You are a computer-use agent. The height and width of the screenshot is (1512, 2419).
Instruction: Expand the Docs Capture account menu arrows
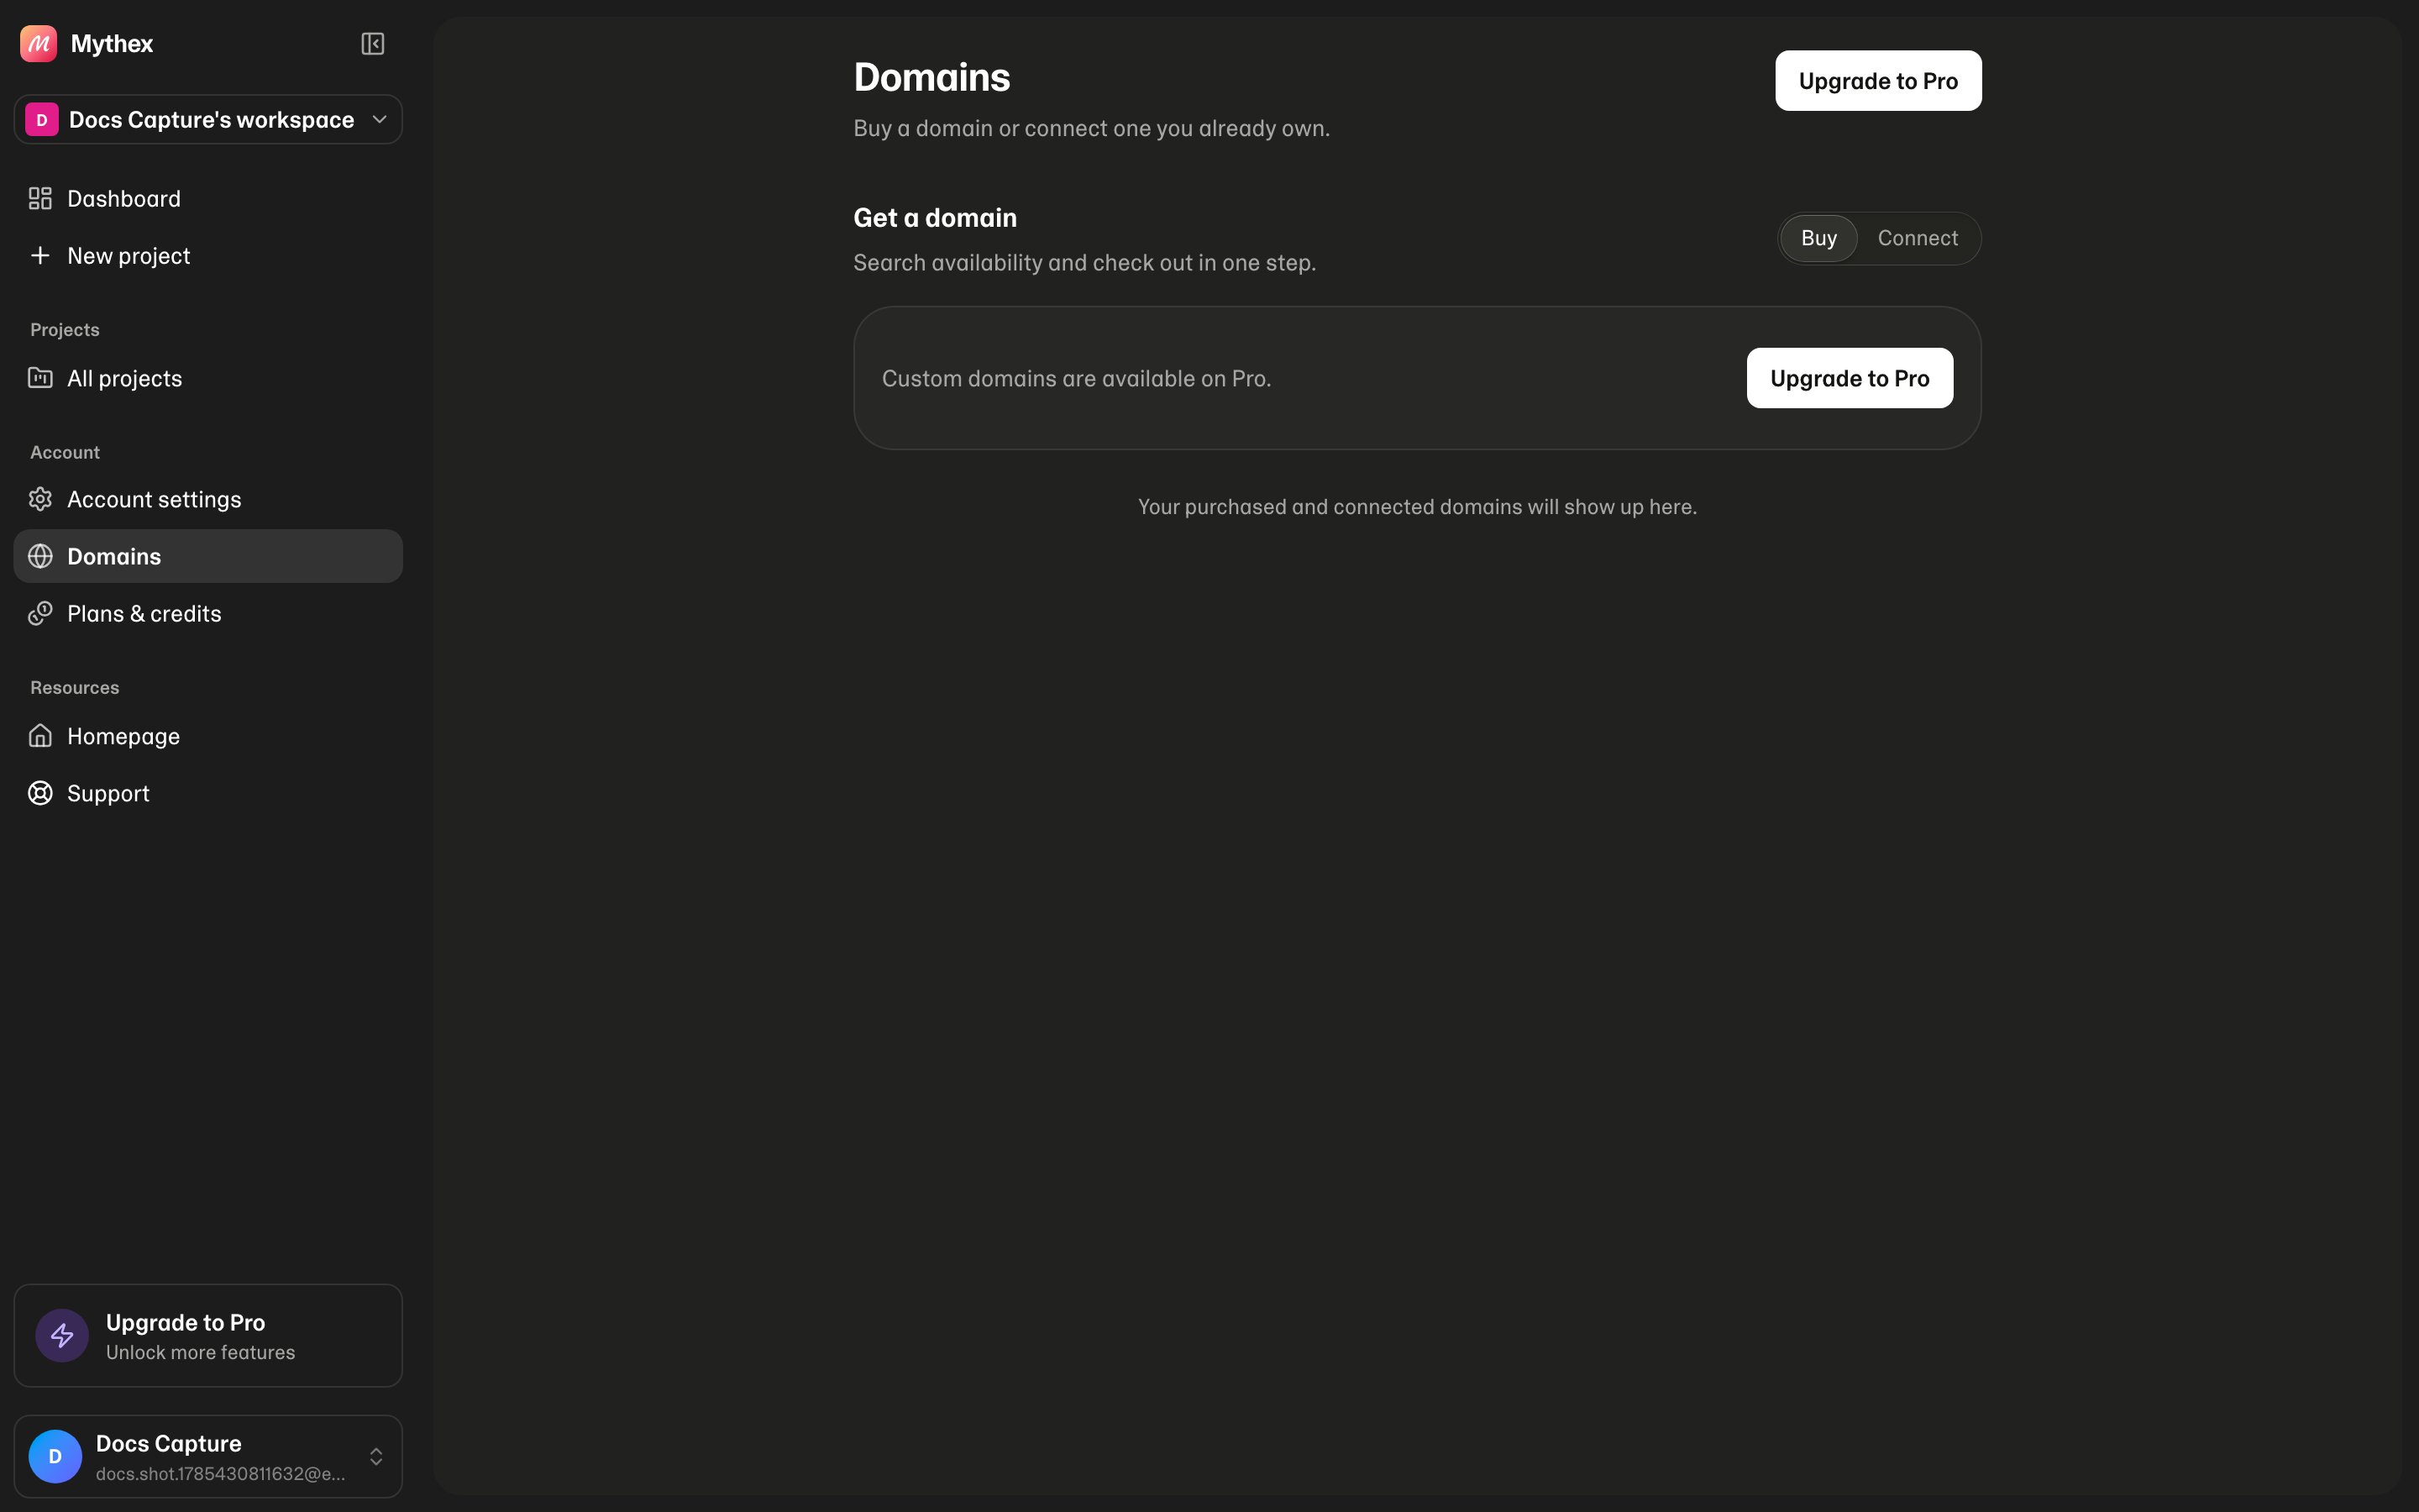375,1456
